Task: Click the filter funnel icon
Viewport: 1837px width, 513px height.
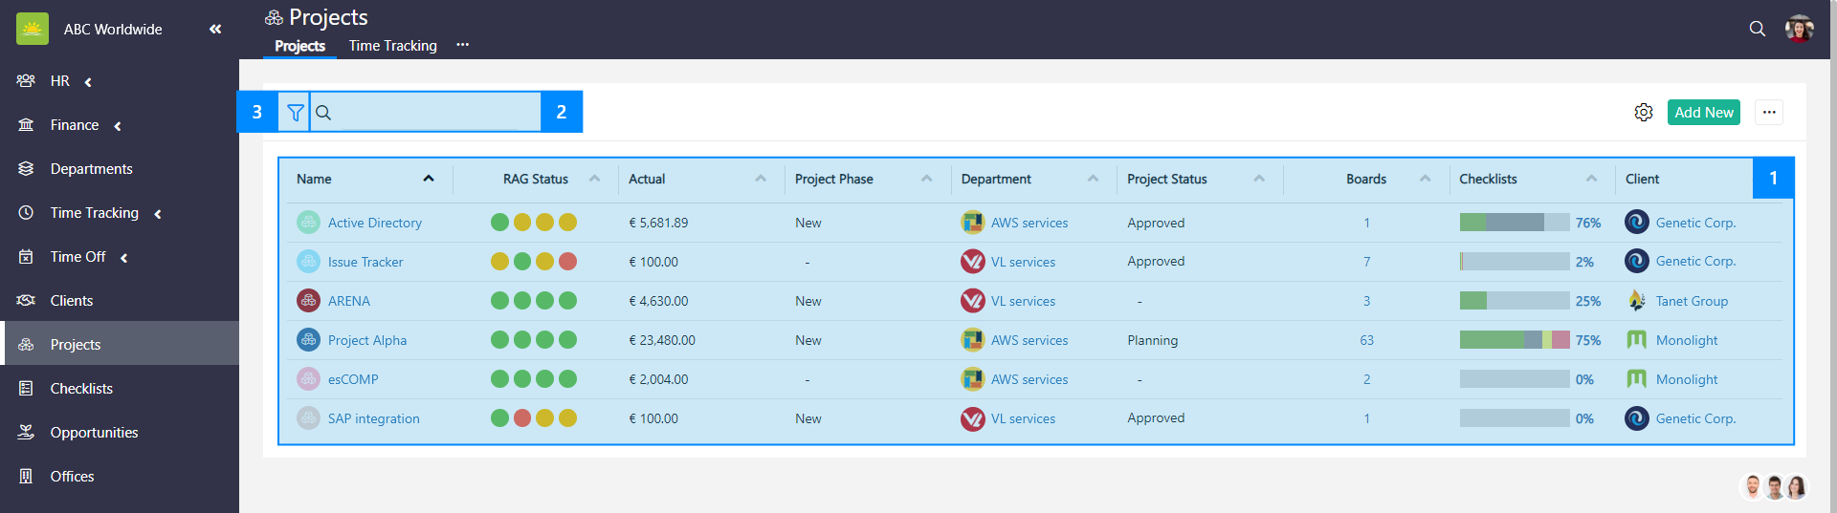Action: tap(296, 113)
